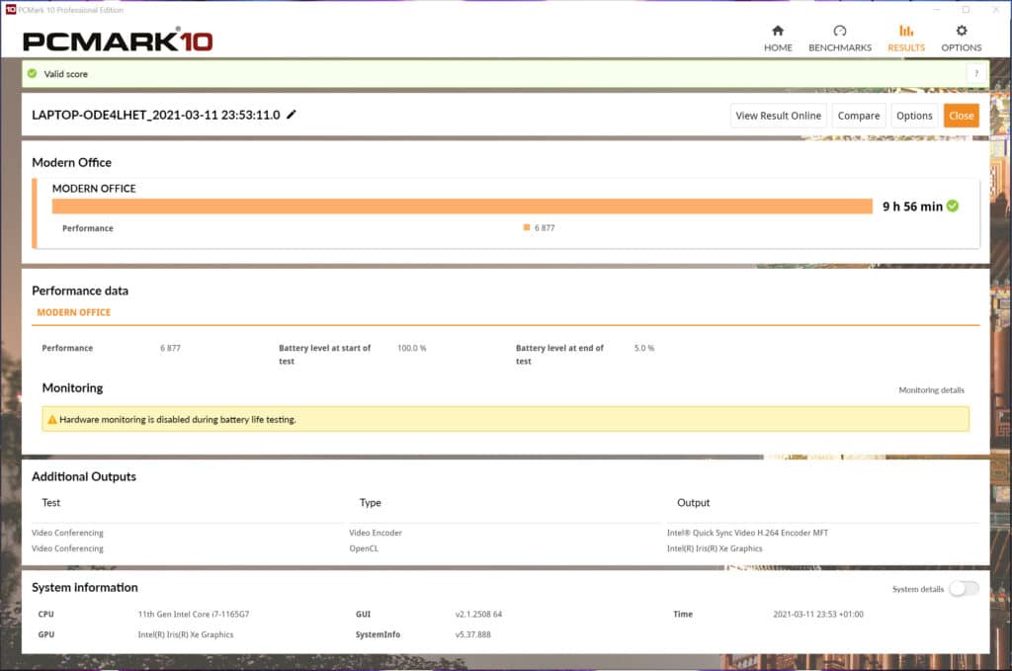This screenshot has width=1012, height=671.
Task: Click the hardware monitoring warning triangle icon
Action: coord(52,419)
